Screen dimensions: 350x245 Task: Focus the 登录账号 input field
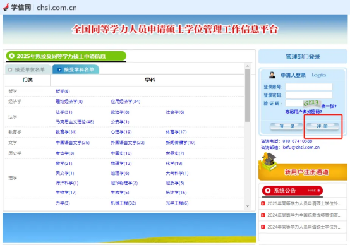click(309, 87)
